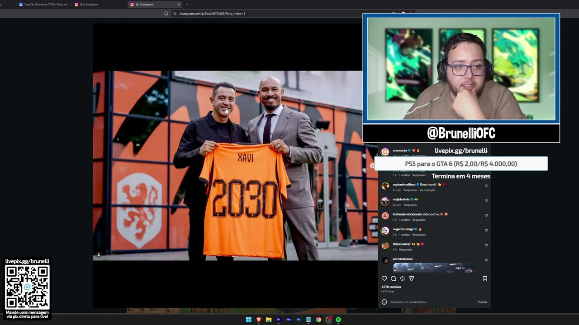Open onsoranje's profile avatar

(x=385, y=152)
